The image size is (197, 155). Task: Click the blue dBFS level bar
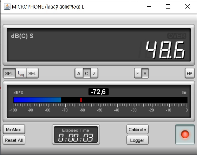pyautogui.click(x=37, y=100)
